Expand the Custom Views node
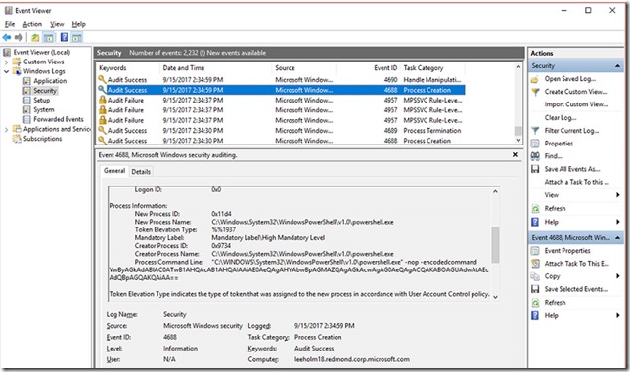 click(7, 62)
